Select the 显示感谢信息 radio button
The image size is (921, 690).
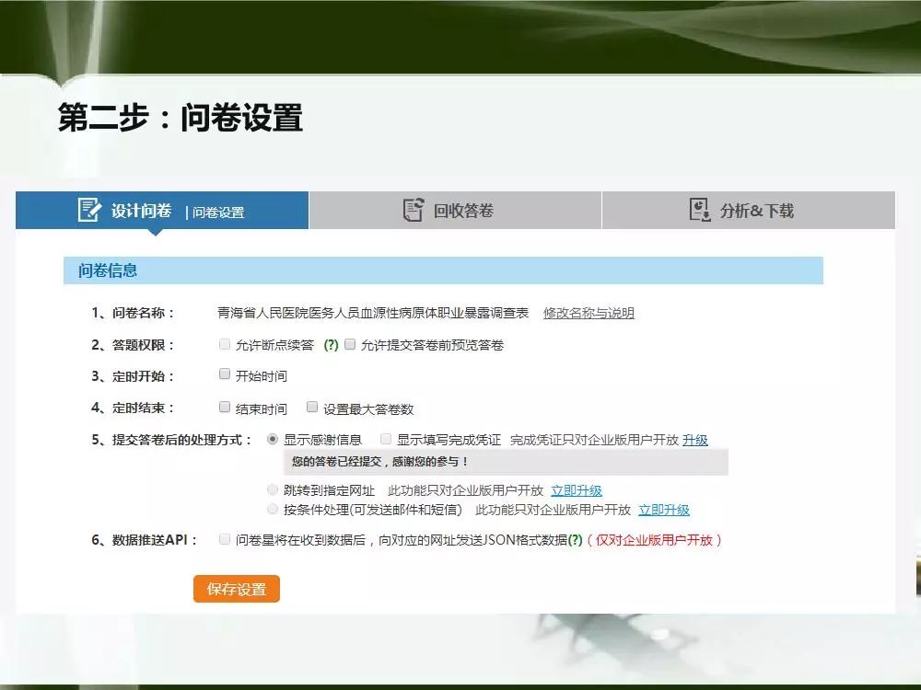(x=273, y=440)
